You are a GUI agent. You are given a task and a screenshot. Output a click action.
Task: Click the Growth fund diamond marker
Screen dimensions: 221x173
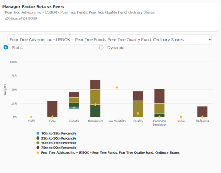[74, 107]
